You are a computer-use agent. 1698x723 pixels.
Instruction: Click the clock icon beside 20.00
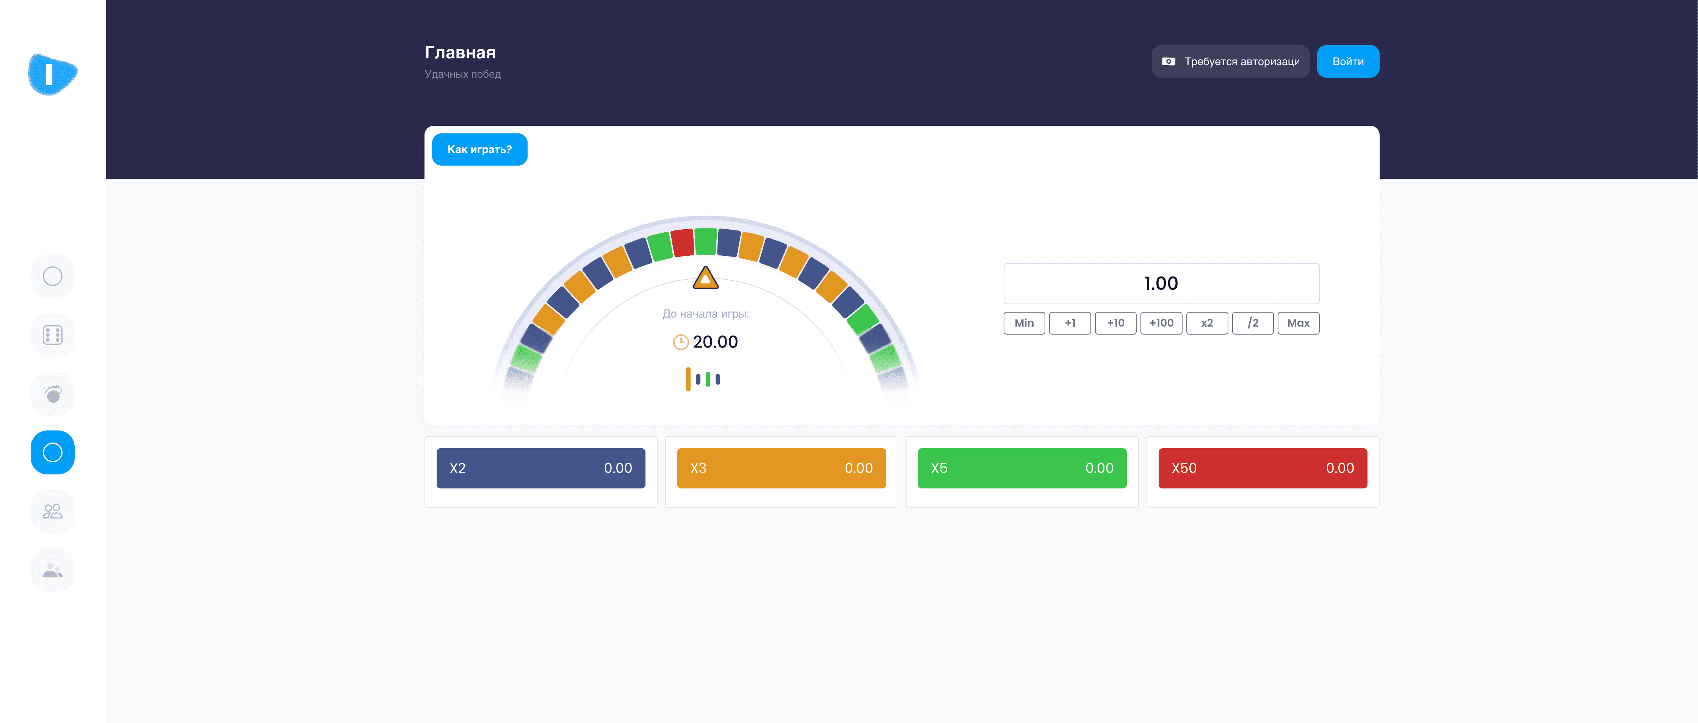(x=680, y=342)
